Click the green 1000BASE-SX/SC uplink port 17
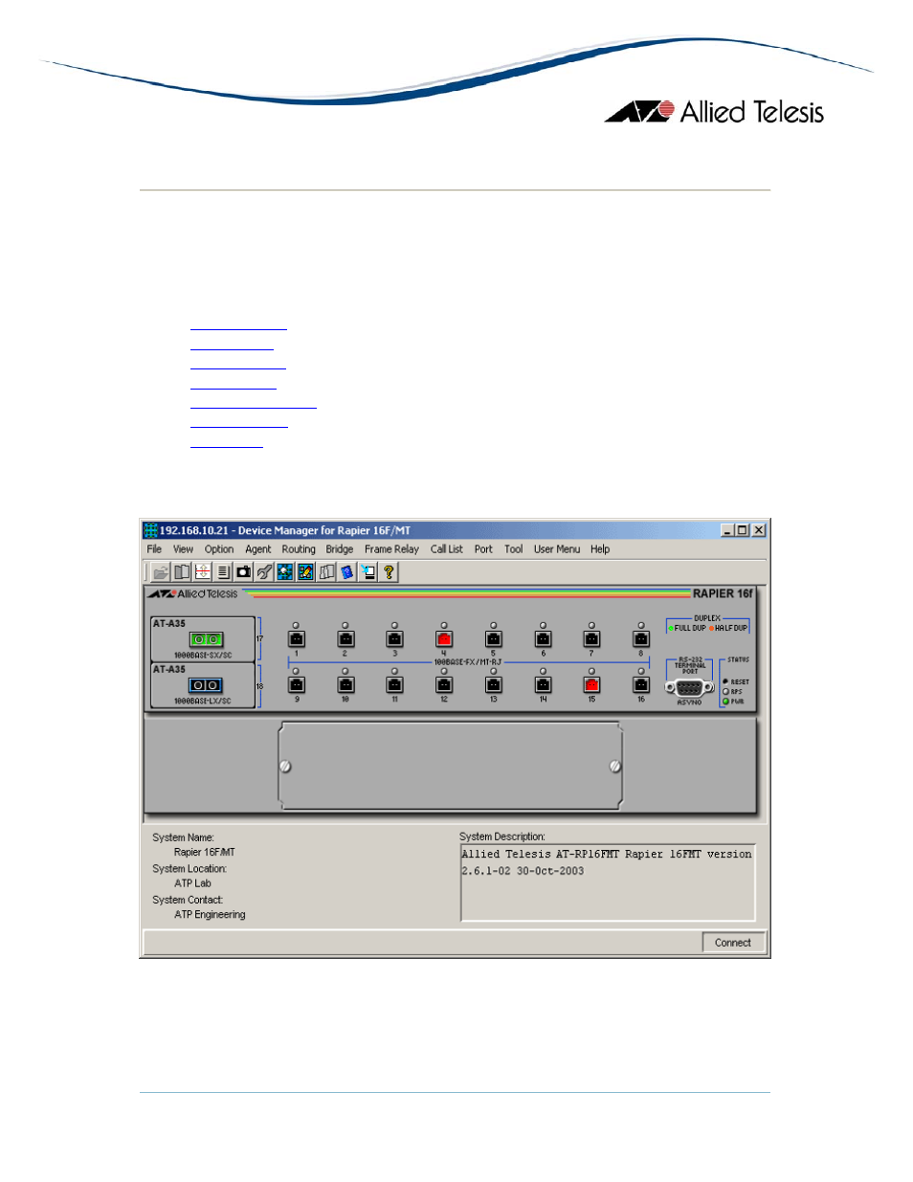This screenshot has height=1182, width=913. click(206, 639)
